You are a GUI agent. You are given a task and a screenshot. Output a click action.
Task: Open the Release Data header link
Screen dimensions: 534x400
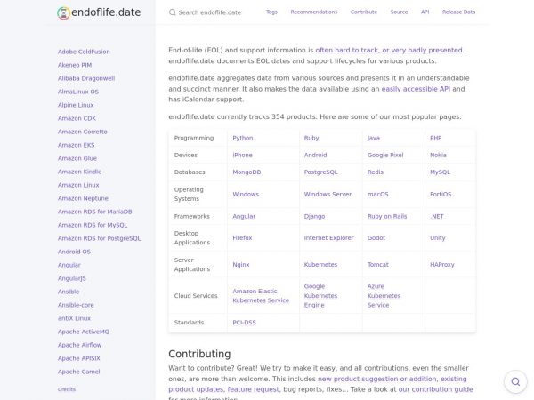pyautogui.click(x=458, y=12)
